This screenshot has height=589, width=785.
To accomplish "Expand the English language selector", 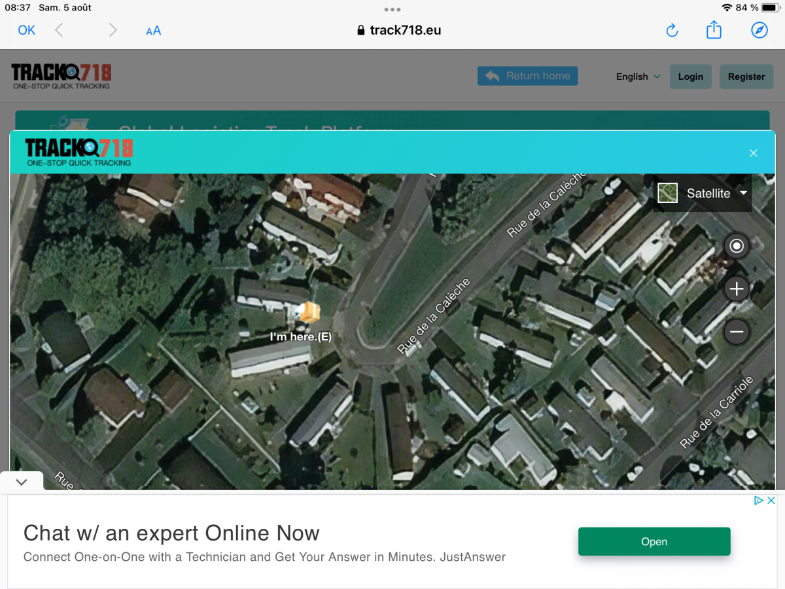I will pyautogui.click(x=638, y=77).
